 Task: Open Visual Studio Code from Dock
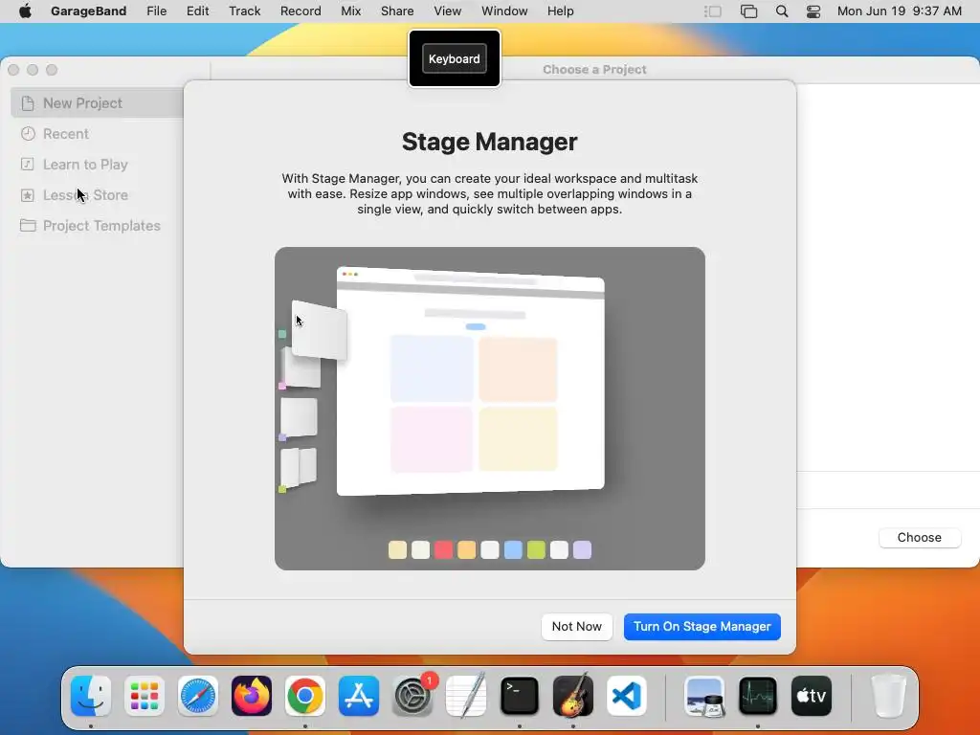click(627, 696)
